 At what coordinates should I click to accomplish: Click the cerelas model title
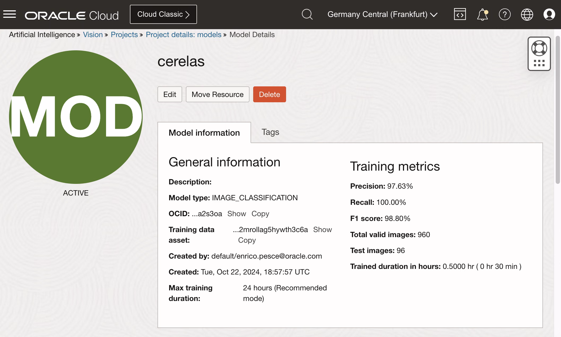pyautogui.click(x=181, y=61)
